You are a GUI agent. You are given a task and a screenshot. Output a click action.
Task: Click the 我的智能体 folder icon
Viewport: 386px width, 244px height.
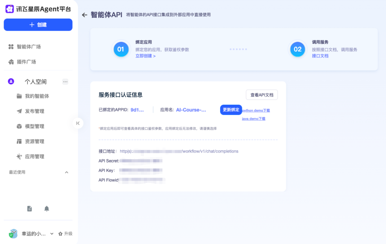[19, 96]
